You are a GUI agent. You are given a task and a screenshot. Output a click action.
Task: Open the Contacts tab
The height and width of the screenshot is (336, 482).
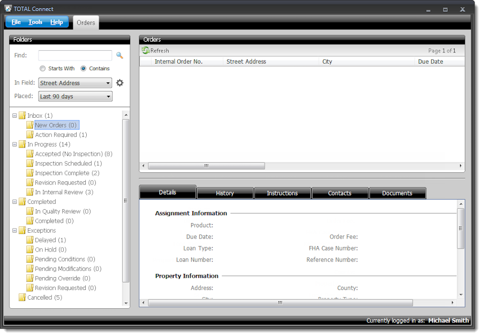tap(340, 193)
